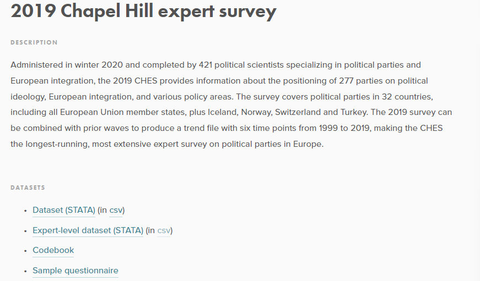480x281 pixels.
Task: Click csv link beside Dataset (STATA)
Action: tap(116, 210)
